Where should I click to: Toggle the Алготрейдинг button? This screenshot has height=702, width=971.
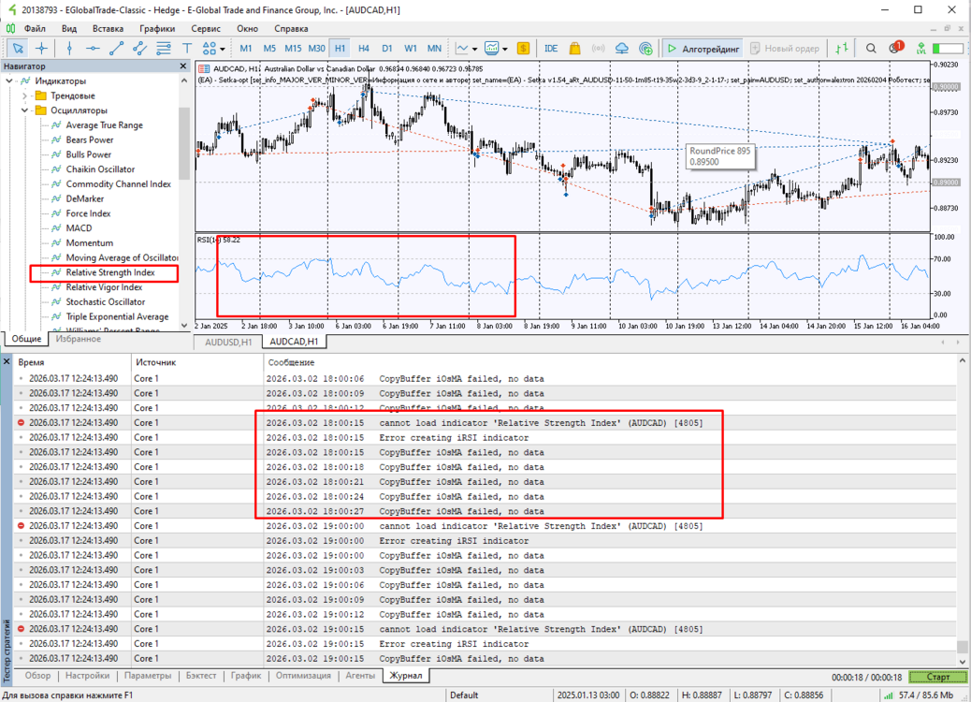(703, 49)
